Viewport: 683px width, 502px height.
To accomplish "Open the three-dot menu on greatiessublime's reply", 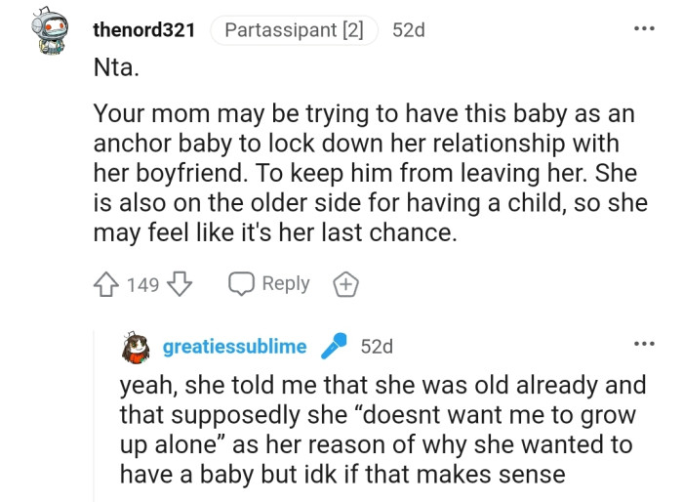I will coord(643,345).
